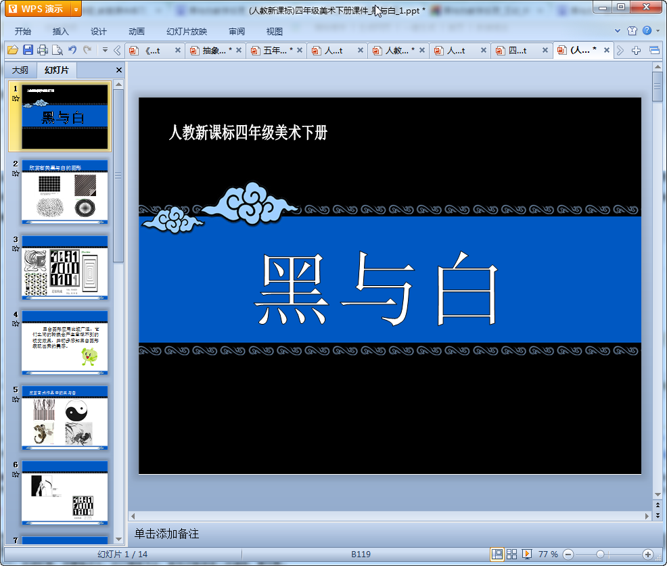Start slideshow from status bar icon
This screenshot has height=566, width=667.
tap(526, 554)
